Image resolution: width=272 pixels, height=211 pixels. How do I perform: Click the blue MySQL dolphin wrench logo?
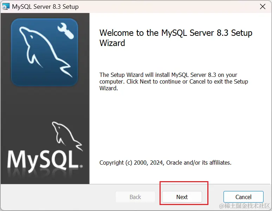pos(45,52)
